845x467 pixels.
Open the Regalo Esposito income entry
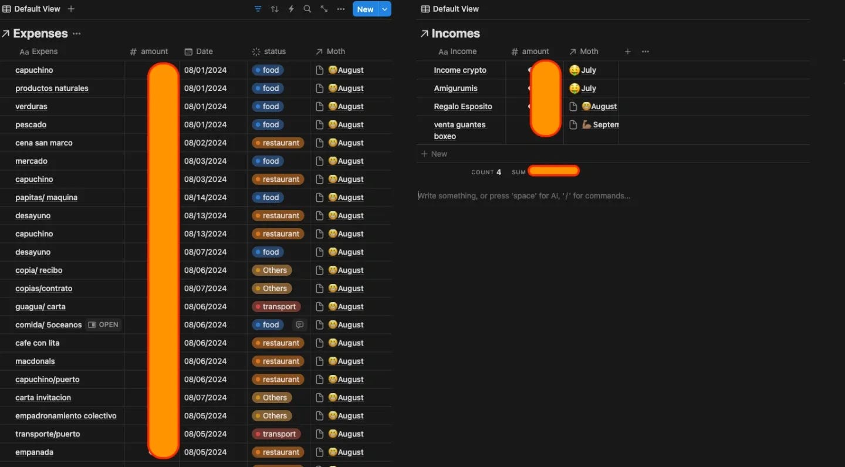coord(463,107)
